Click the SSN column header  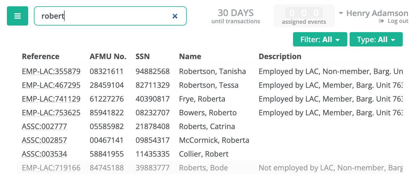click(143, 56)
